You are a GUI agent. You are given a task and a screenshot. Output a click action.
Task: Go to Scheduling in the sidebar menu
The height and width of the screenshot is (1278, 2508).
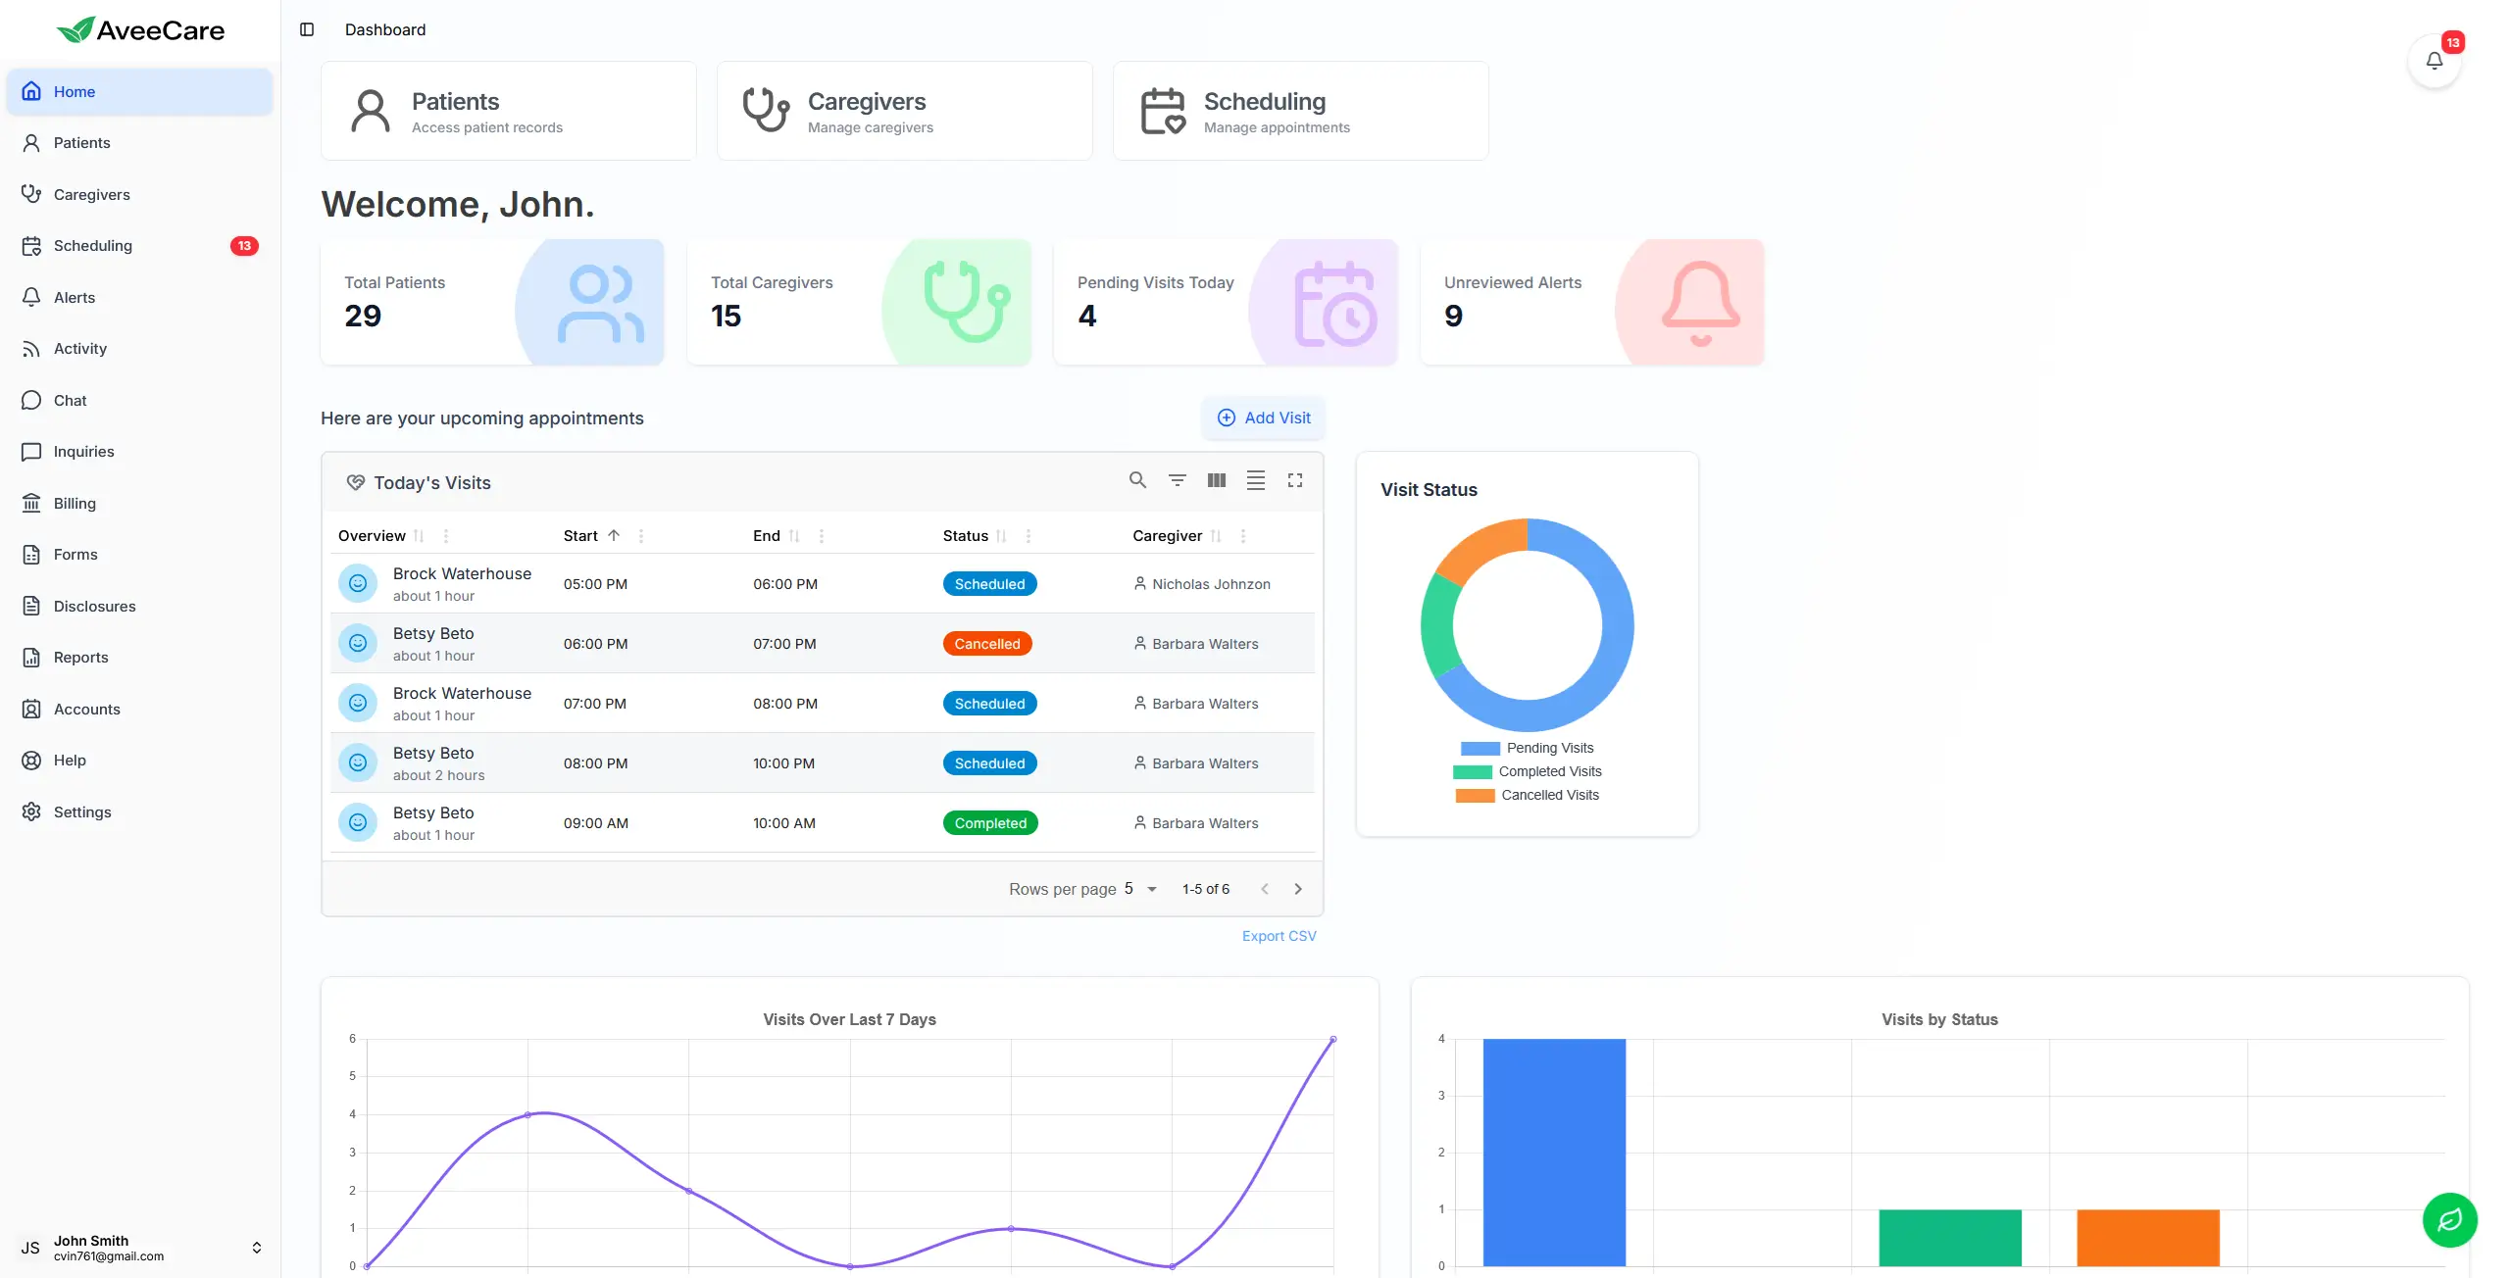click(93, 245)
